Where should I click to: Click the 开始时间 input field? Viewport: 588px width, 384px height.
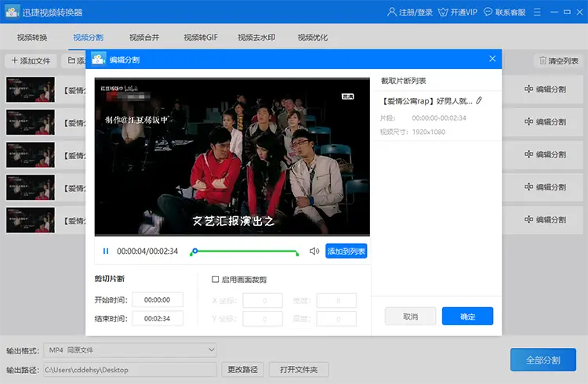(x=158, y=300)
